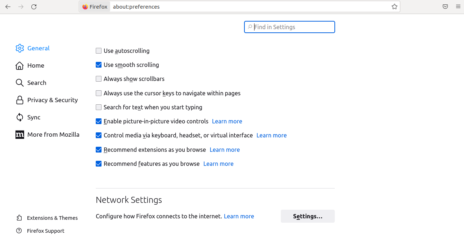Disable Use smooth scrolling
This screenshot has width=464, height=250.
point(99,65)
